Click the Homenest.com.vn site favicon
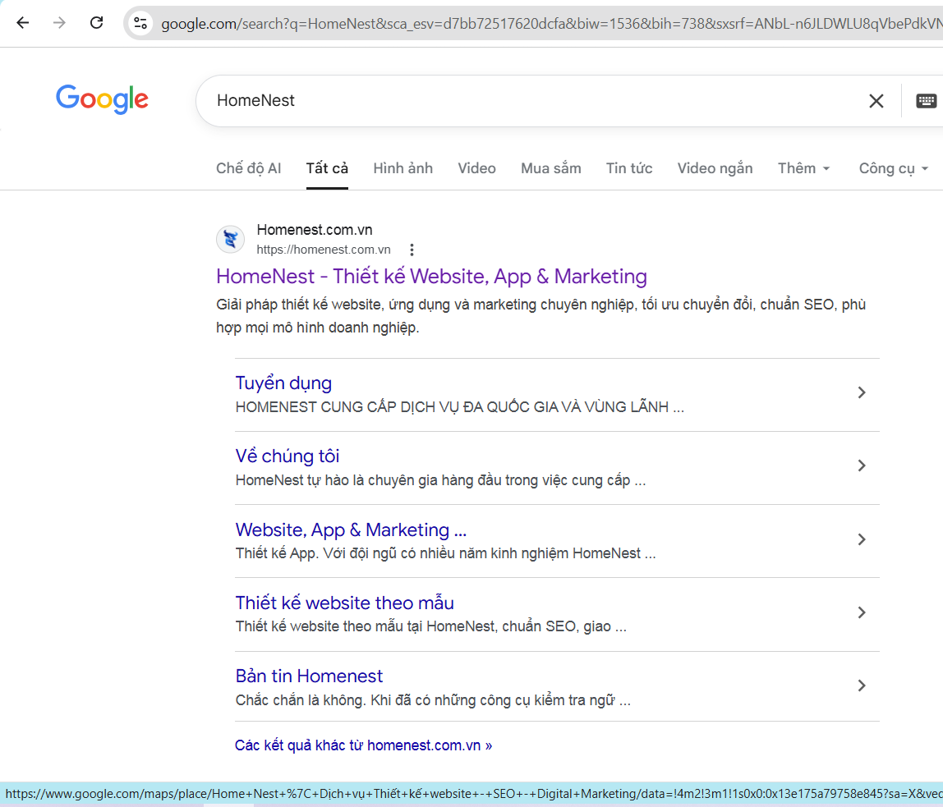The height and width of the screenshot is (807, 943). point(230,240)
